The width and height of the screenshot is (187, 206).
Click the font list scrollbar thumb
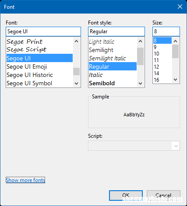[76, 71]
